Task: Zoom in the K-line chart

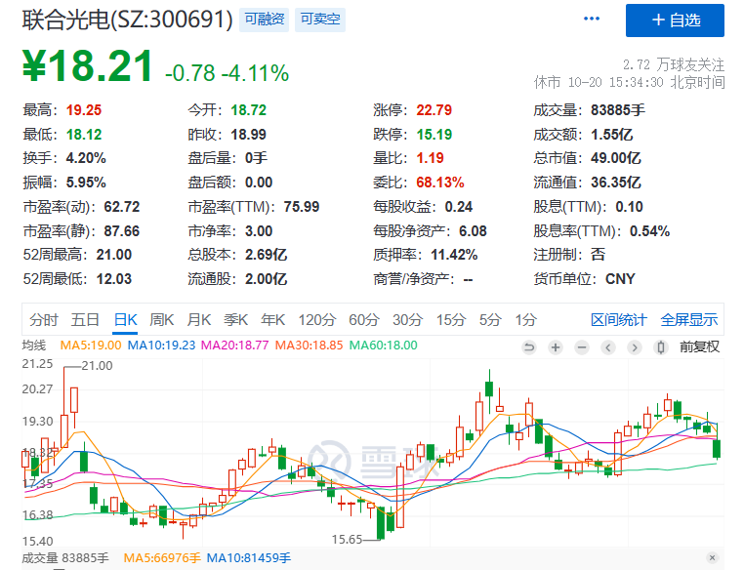Action: [556, 346]
